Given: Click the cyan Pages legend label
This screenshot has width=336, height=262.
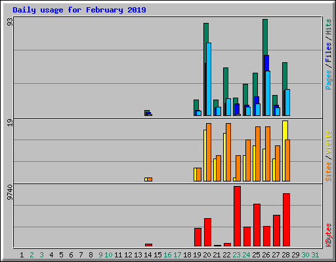Looking at the screenshot, I should point(328,80).
